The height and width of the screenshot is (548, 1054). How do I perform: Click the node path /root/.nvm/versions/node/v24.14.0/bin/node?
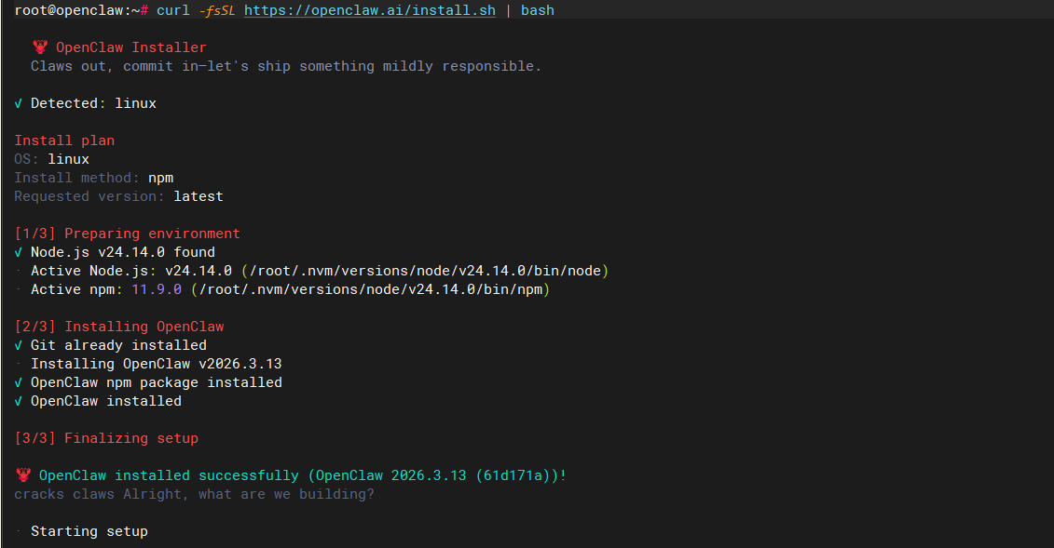[x=425, y=271]
